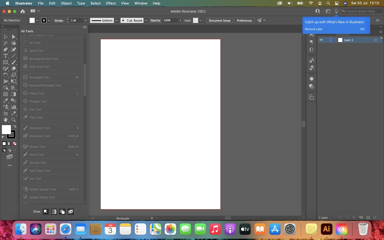Open the Window menu
Screen dimensions: 384x240
click(x=141, y=3)
